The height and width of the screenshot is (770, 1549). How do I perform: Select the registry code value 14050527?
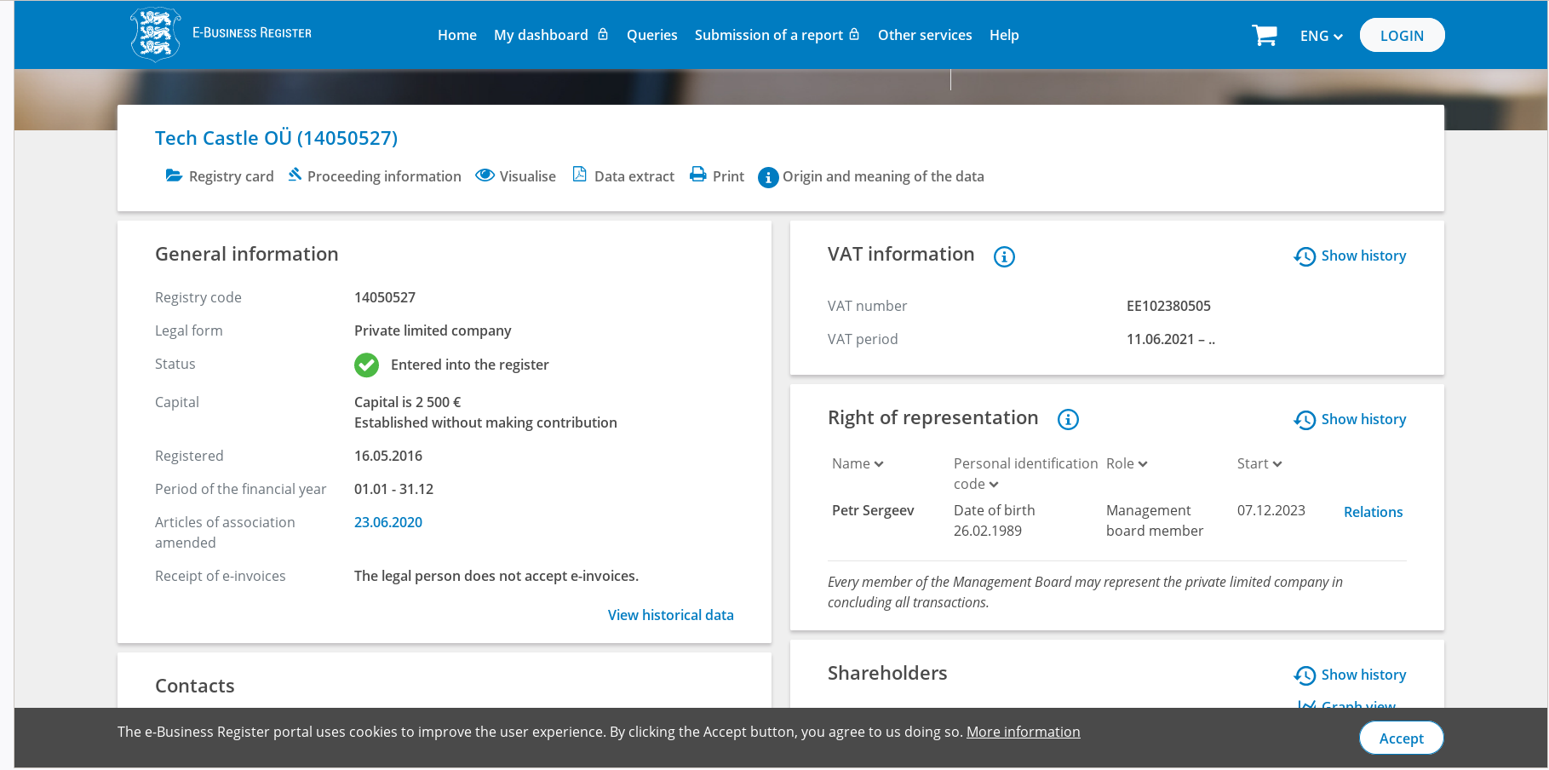[385, 297]
